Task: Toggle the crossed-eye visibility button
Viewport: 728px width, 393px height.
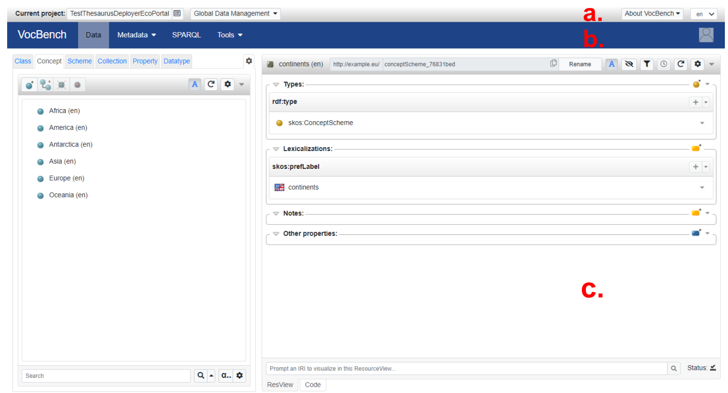Action: pyautogui.click(x=629, y=64)
